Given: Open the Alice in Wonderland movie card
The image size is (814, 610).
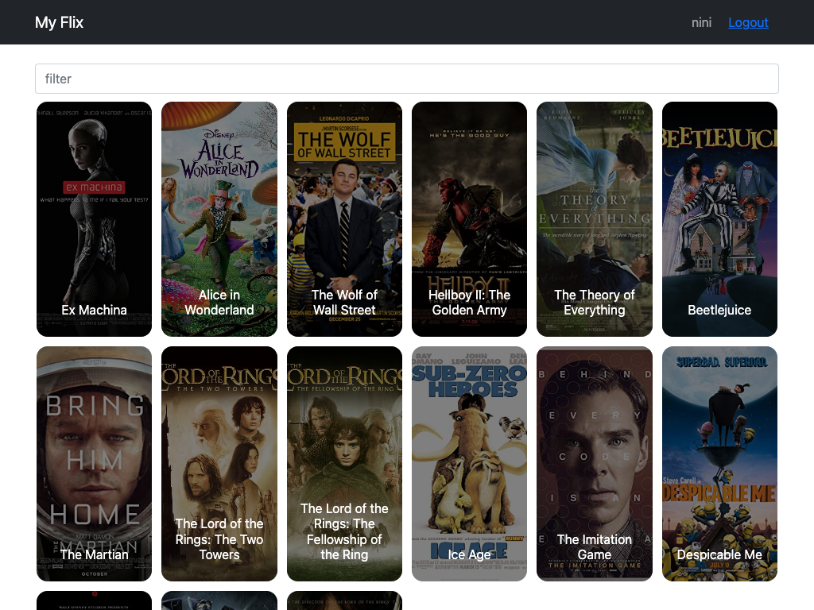Looking at the screenshot, I should click(x=219, y=218).
